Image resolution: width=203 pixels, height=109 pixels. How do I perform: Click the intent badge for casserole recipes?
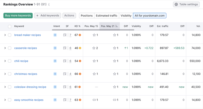55,48
